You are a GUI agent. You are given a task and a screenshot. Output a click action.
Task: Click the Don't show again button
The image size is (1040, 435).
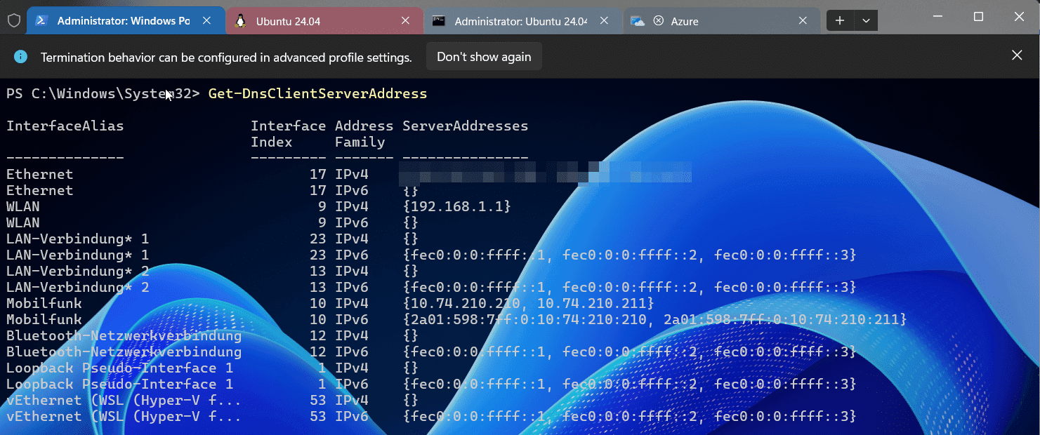tap(484, 56)
